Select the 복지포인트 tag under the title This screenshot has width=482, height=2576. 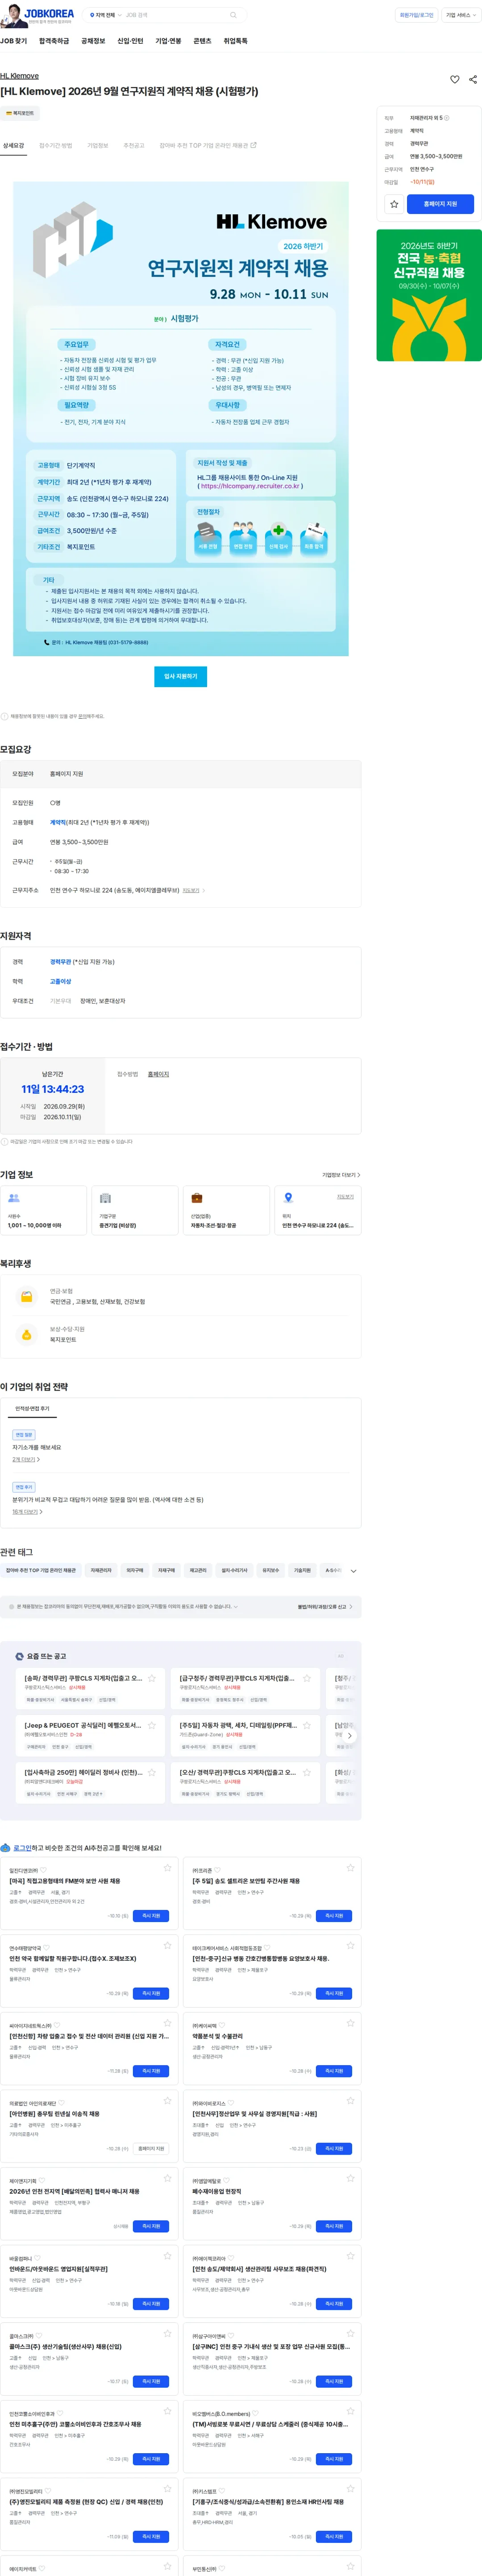(x=20, y=113)
